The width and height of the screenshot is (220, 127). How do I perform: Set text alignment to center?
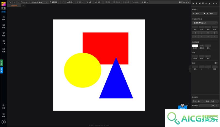pyautogui.click(x=202, y=37)
